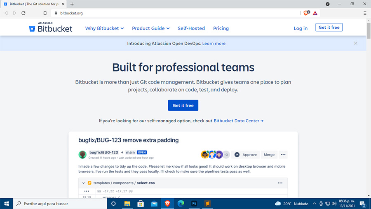This screenshot has width=371, height=209.
Task: Open the Brave Rewards triangle icon
Action: point(315,13)
